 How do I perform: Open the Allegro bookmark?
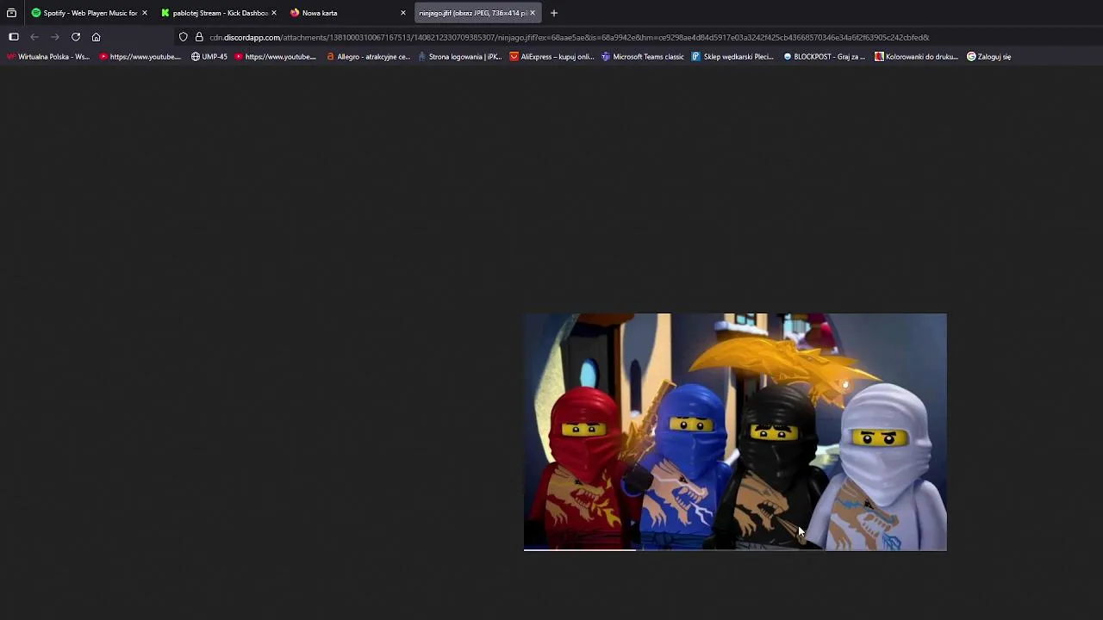(369, 57)
